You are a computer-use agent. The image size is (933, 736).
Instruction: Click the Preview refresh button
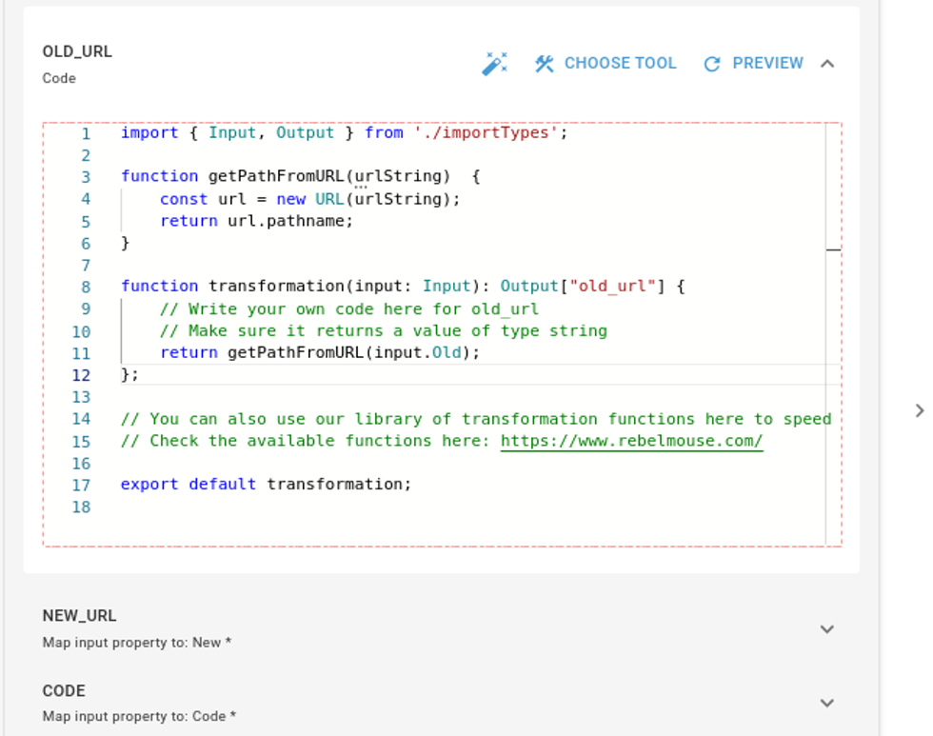pyautogui.click(x=753, y=64)
